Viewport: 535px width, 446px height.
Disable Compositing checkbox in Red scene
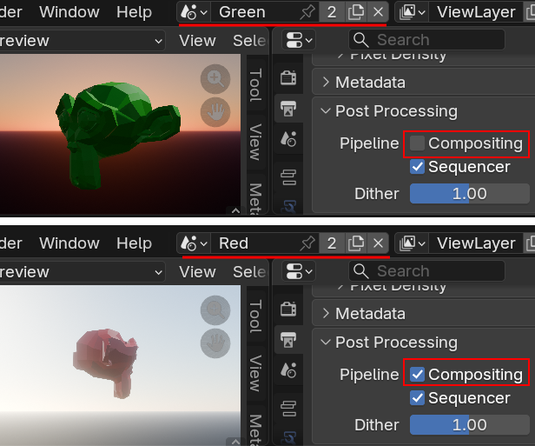tap(418, 375)
